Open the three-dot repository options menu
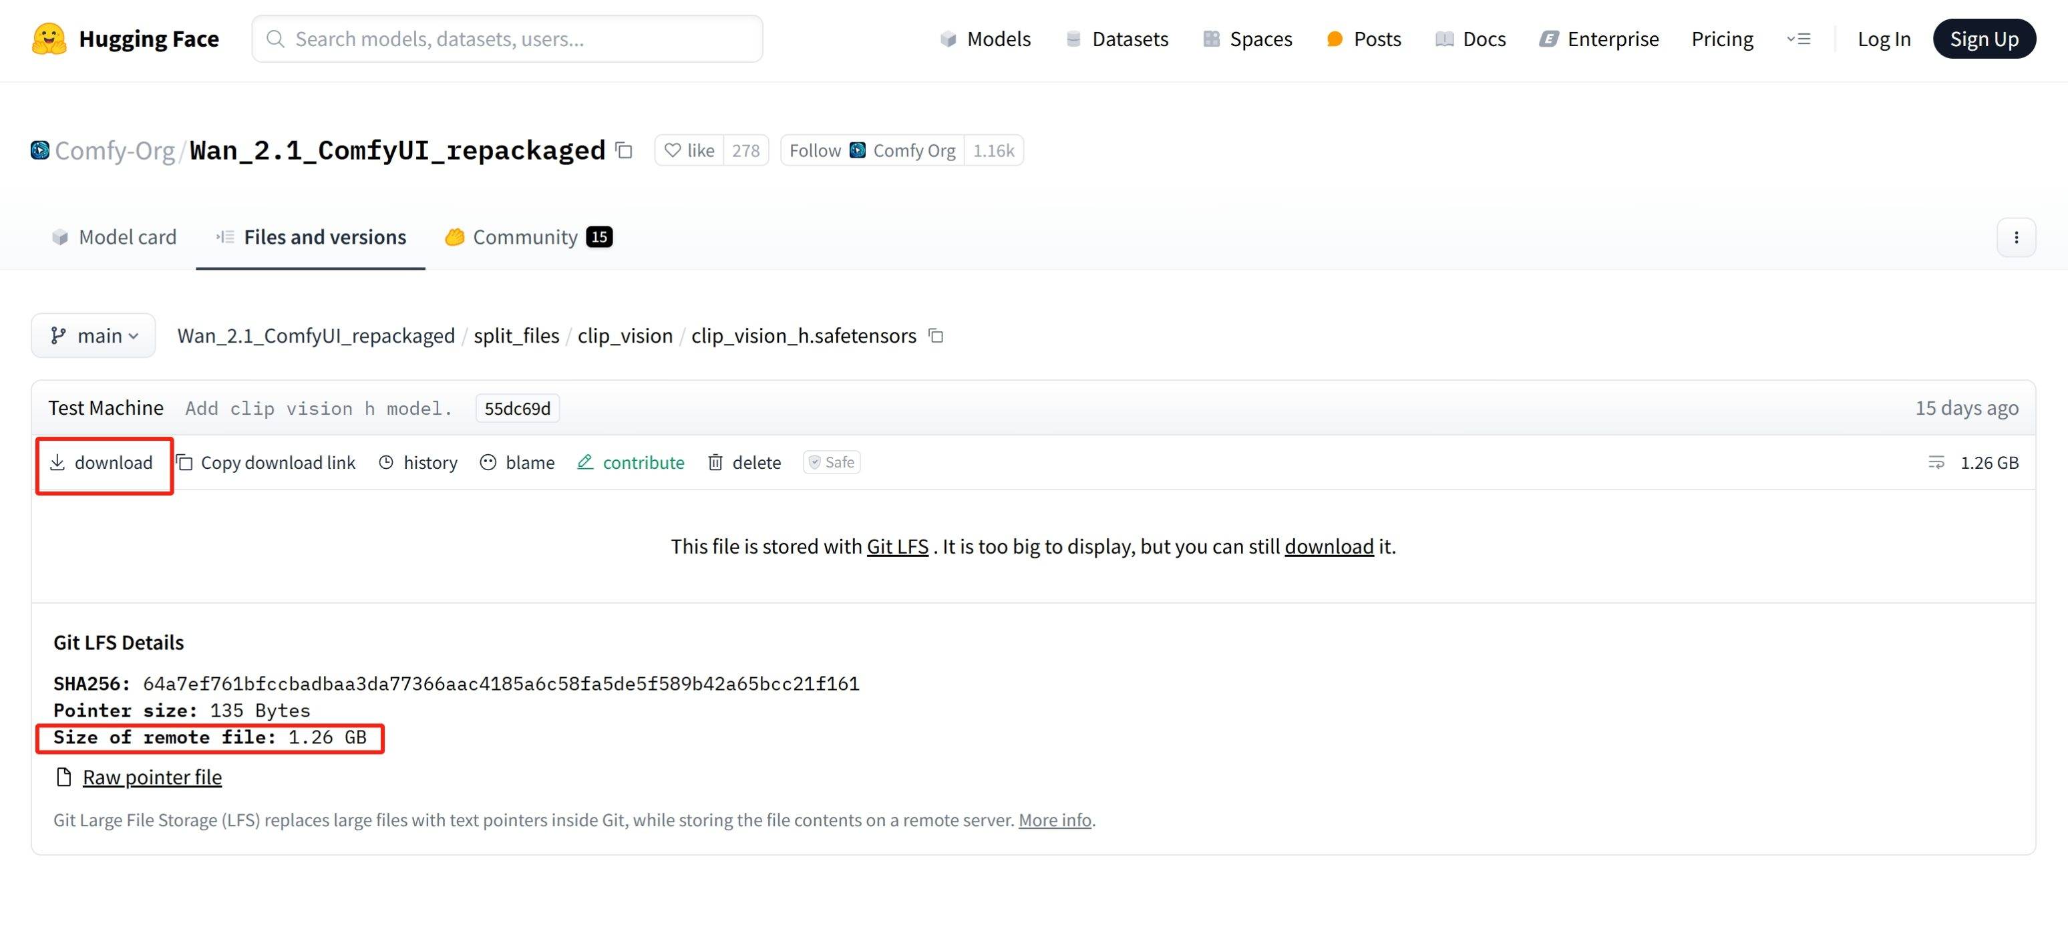Screen dimensions: 2068x933 tap(2016, 237)
